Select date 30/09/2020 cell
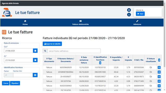166x93 pixels. (84, 81)
